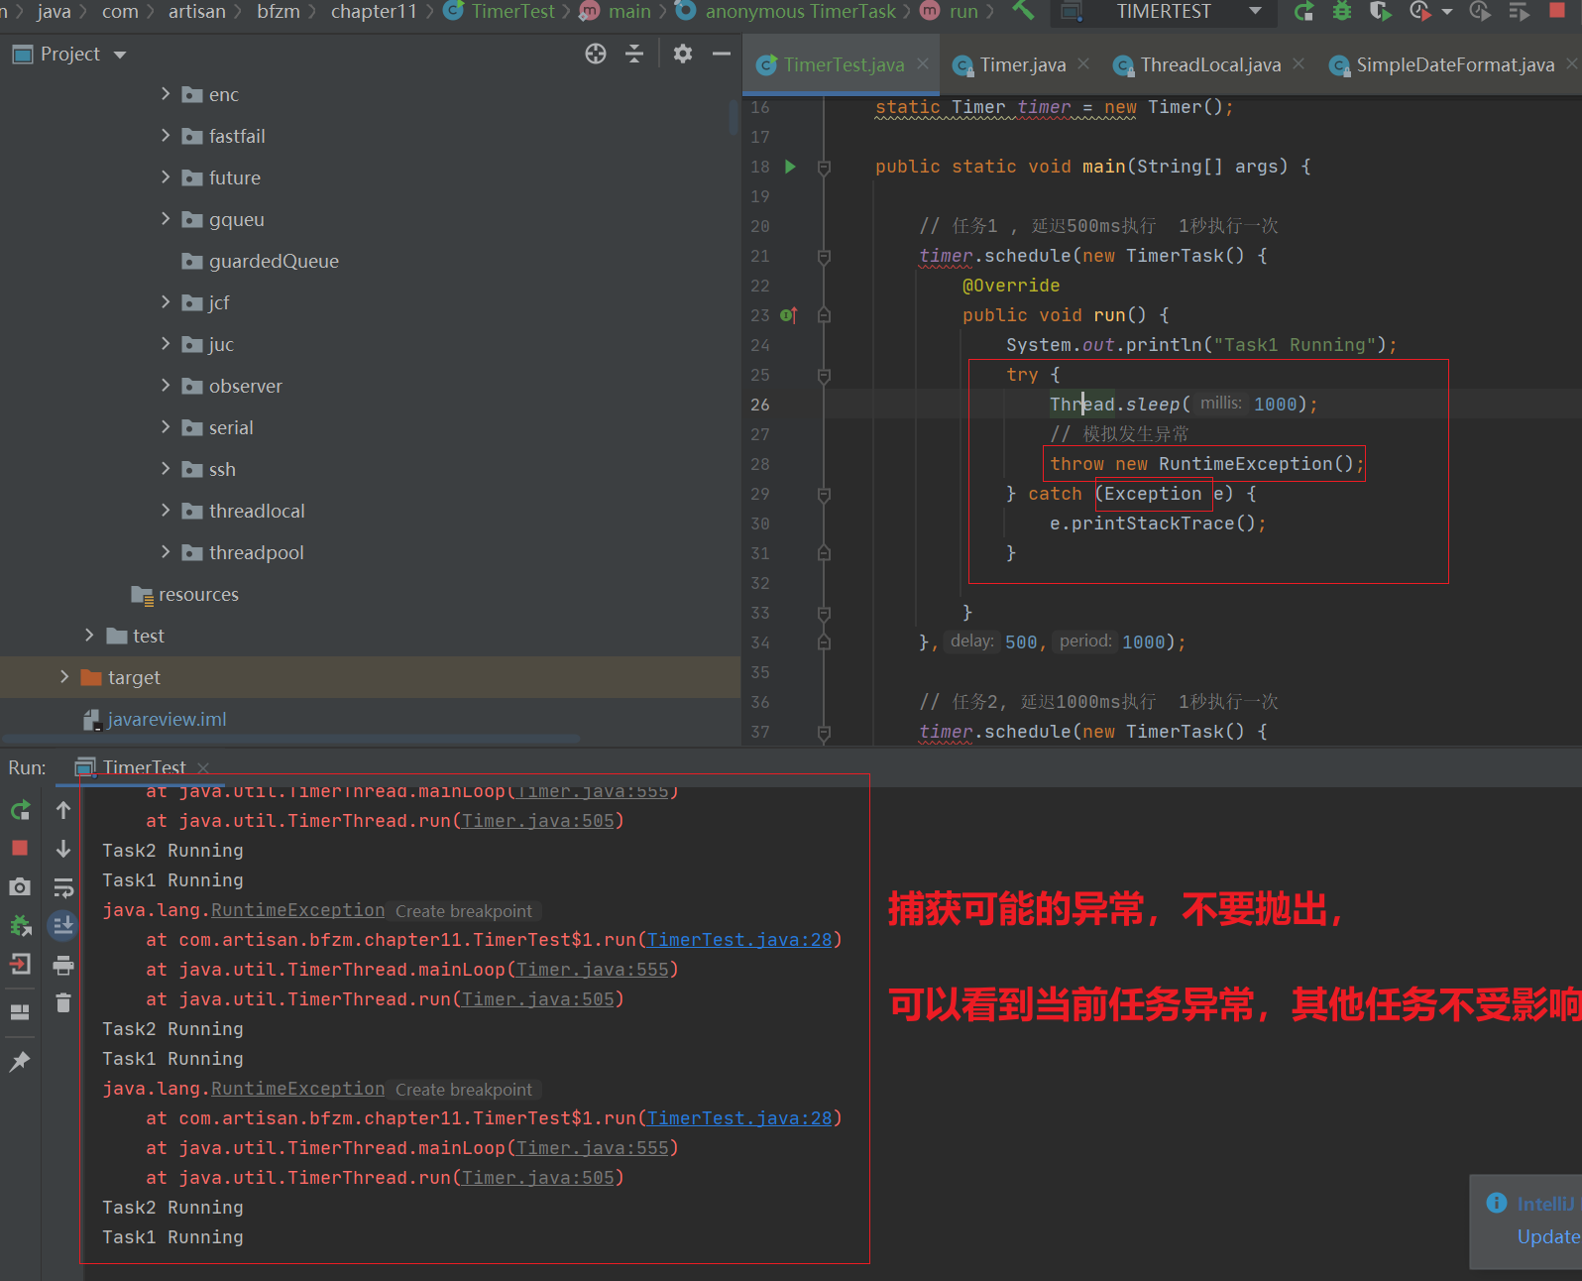Click the threadlocal folder in tree
This screenshot has width=1582, height=1281.
click(x=257, y=511)
